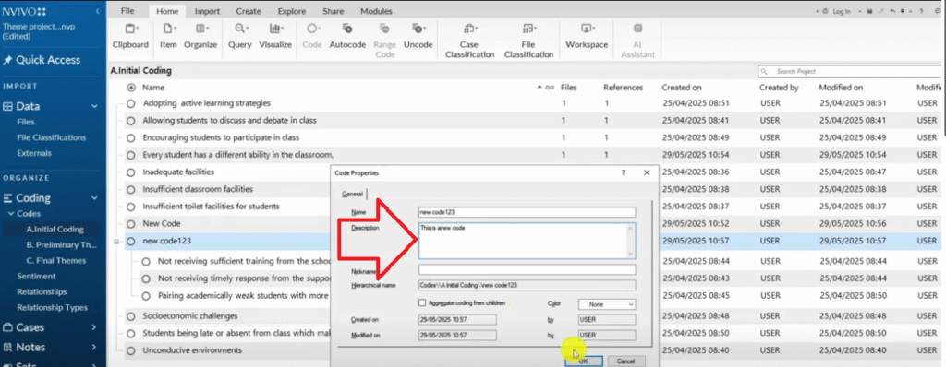Open File Classifications in sidebar
Image resolution: width=946 pixels, height=367 pixels.
(x=52, y=137)
